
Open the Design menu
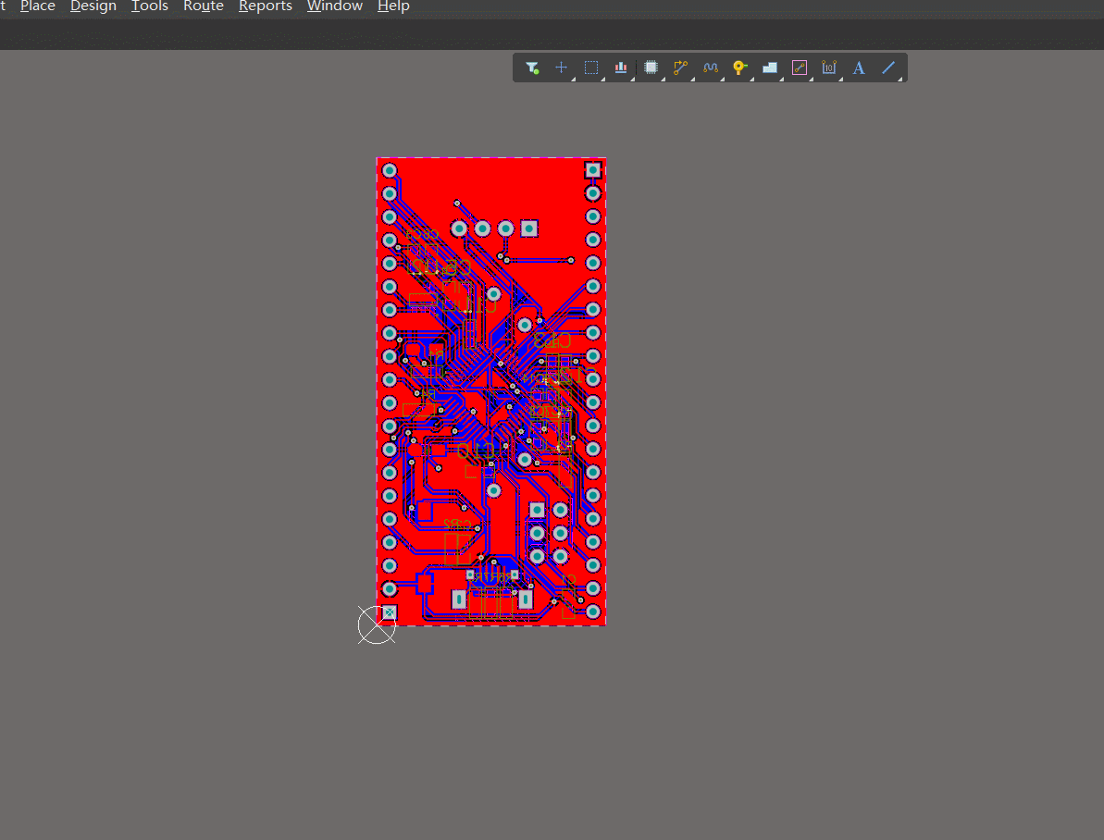click(93, 6)
